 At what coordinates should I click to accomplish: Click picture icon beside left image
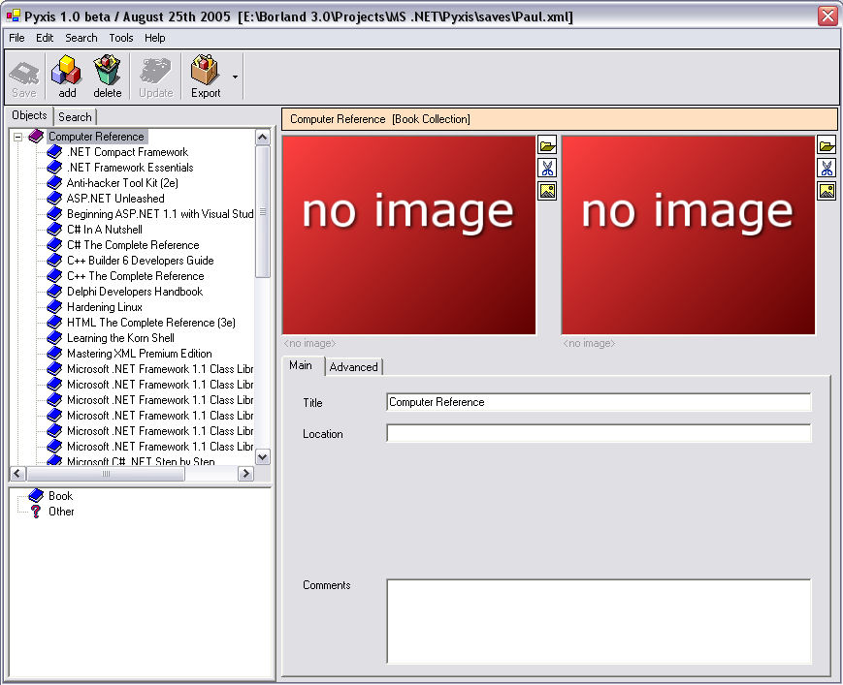[547, 191]
